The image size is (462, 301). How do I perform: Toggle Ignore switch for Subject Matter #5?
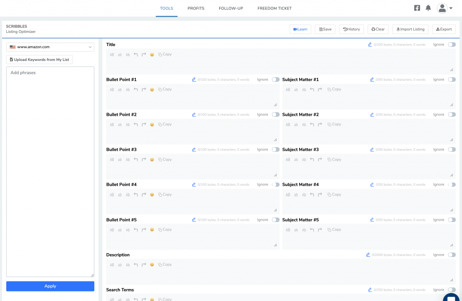[452, 220]
